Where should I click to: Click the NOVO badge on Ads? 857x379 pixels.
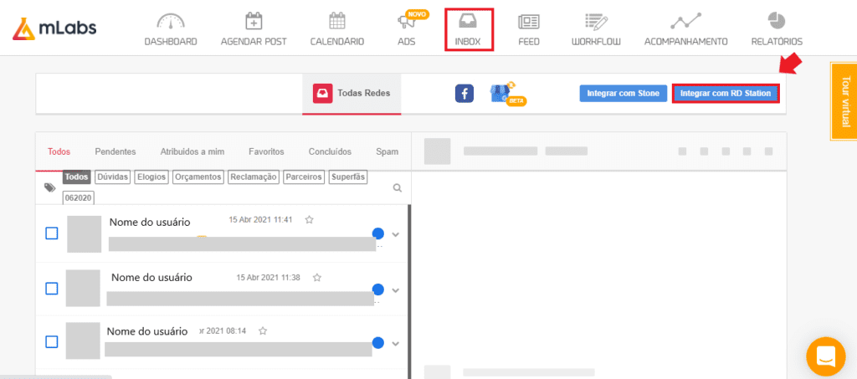[417, 13]
